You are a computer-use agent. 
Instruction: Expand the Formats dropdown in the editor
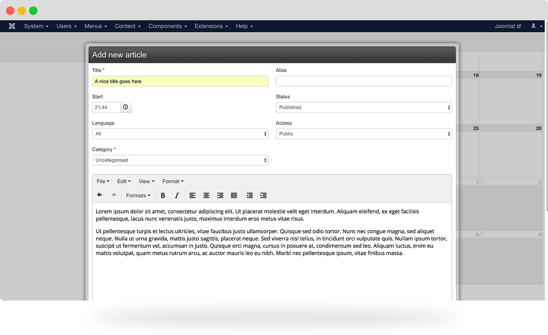[138, 195]
